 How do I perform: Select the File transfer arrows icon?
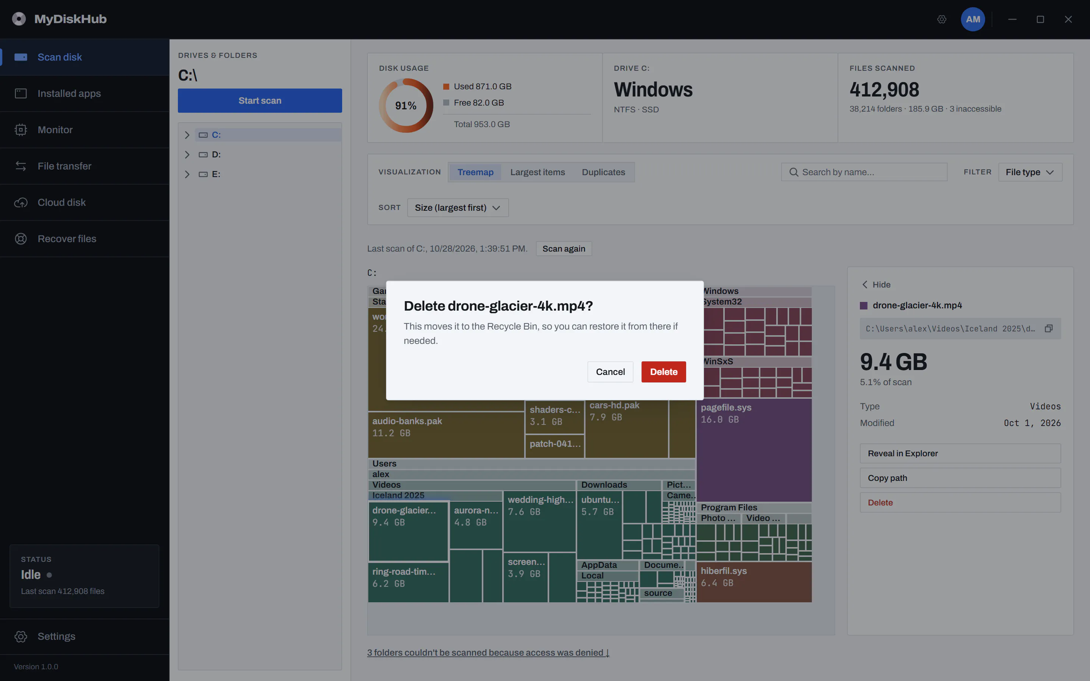pos(21,166)
